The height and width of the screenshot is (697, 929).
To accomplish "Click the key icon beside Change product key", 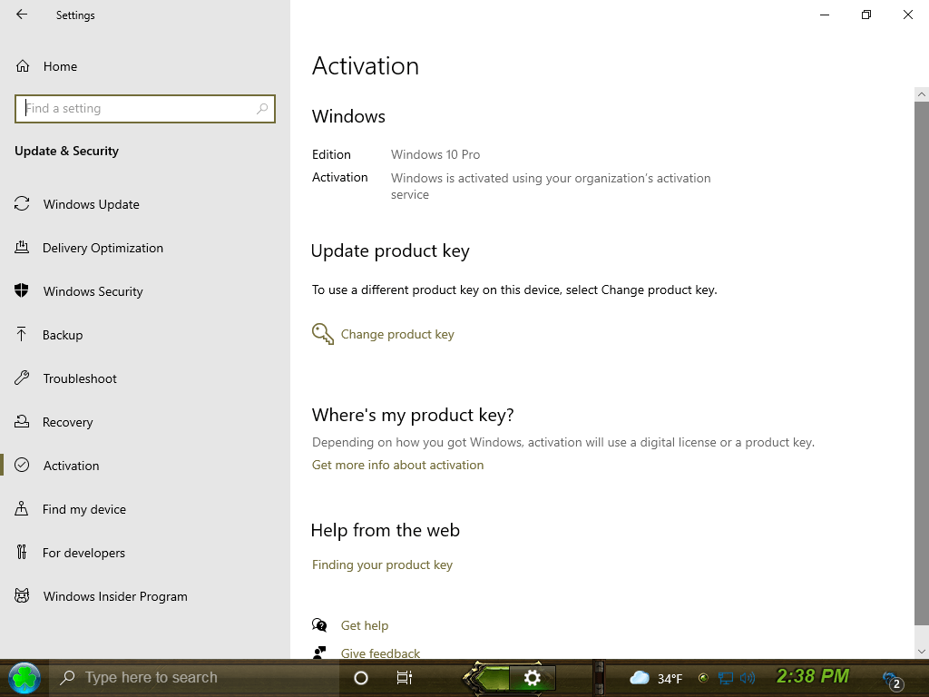I will (323, 334).
